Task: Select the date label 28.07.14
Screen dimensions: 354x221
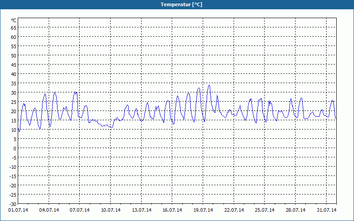Action: 296,210
